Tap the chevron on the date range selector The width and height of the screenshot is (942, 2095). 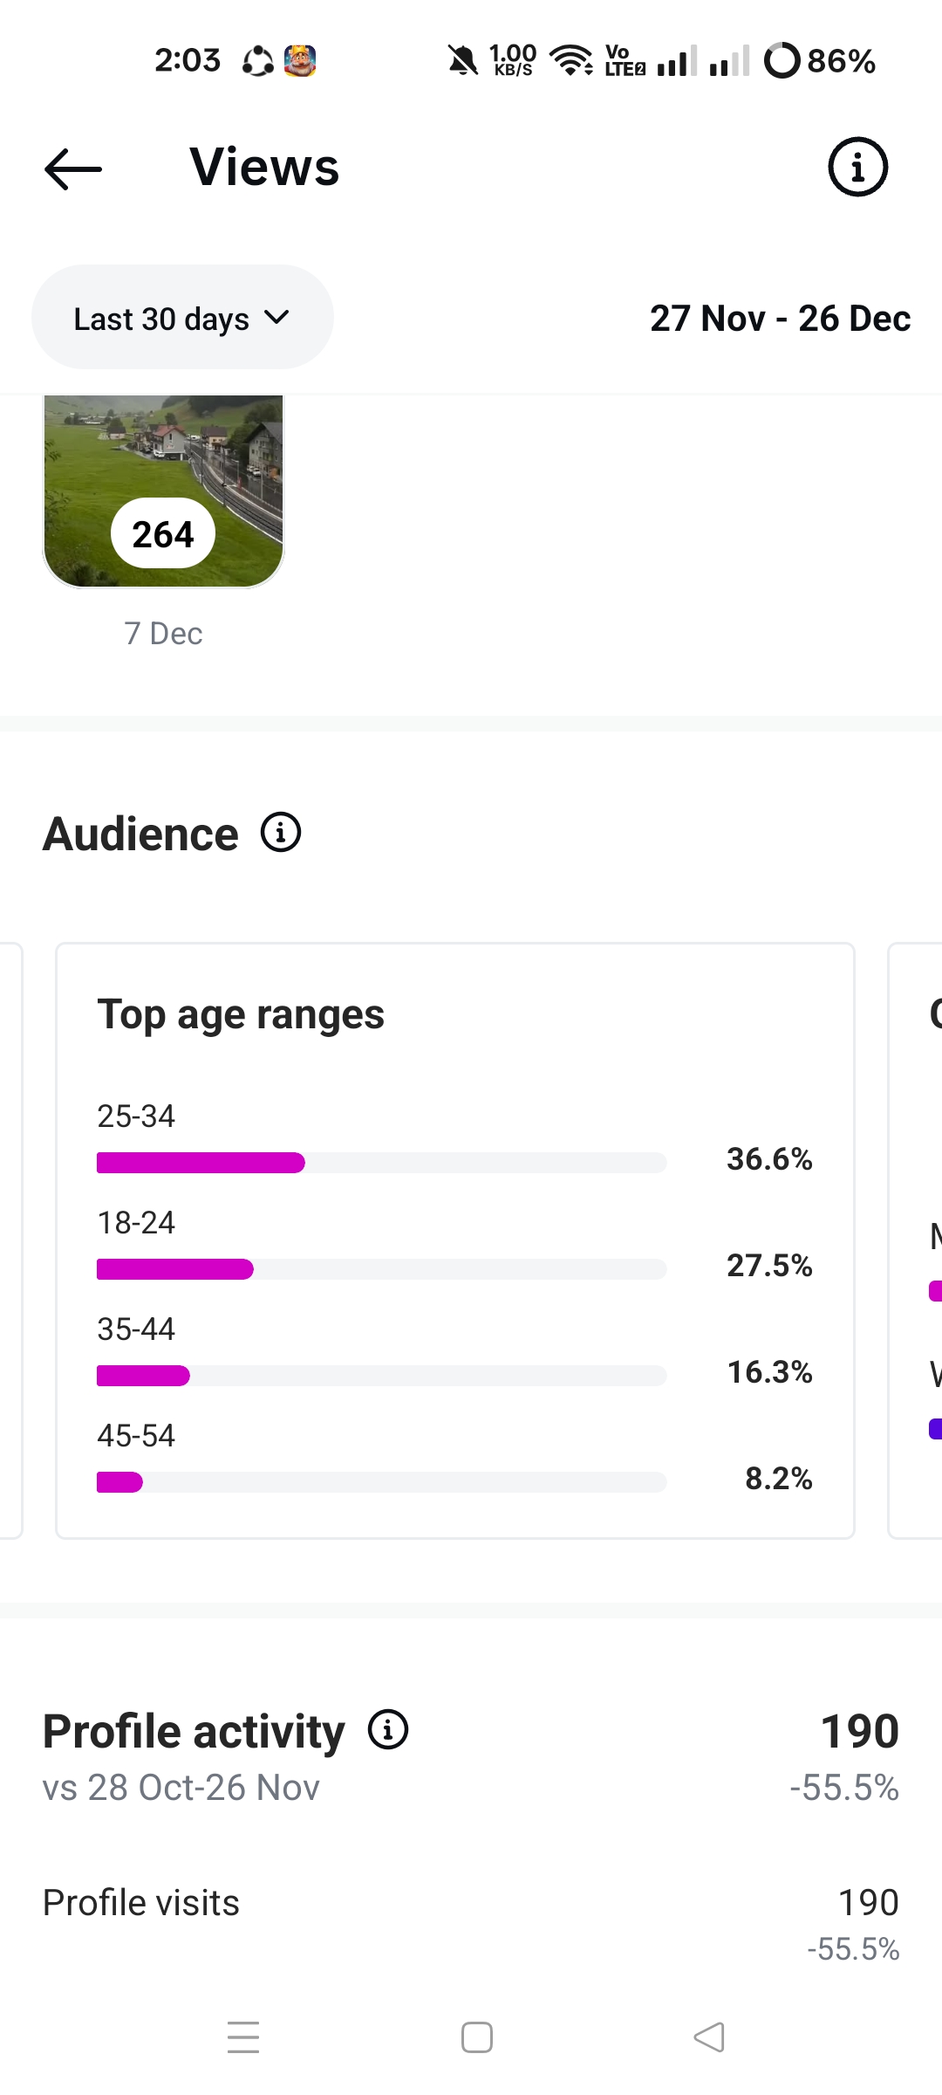coord(276,317)
